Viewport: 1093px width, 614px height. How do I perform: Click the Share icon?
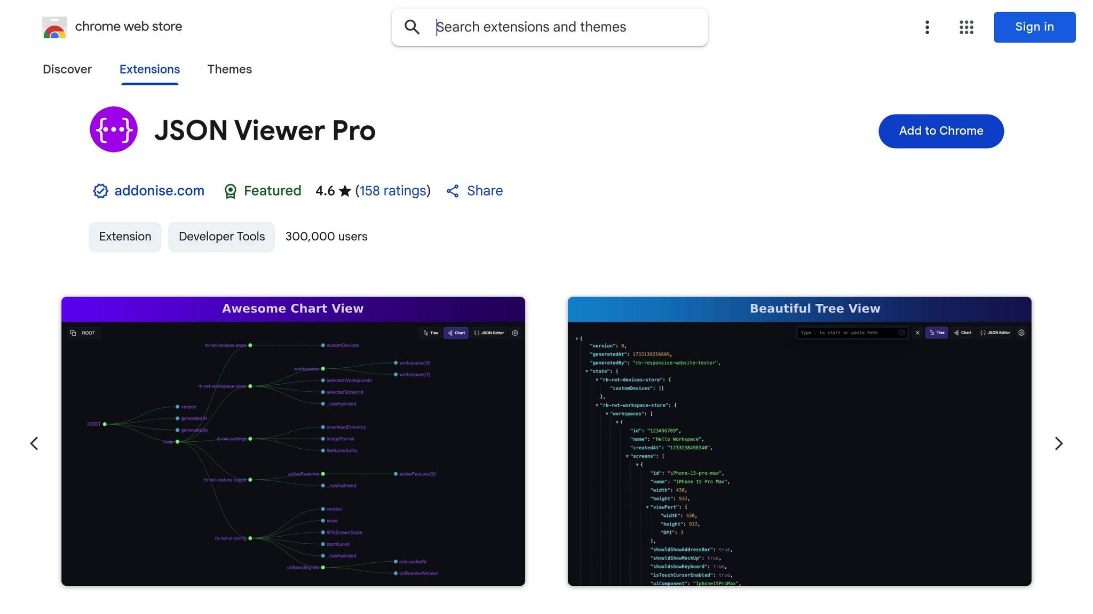453,191
